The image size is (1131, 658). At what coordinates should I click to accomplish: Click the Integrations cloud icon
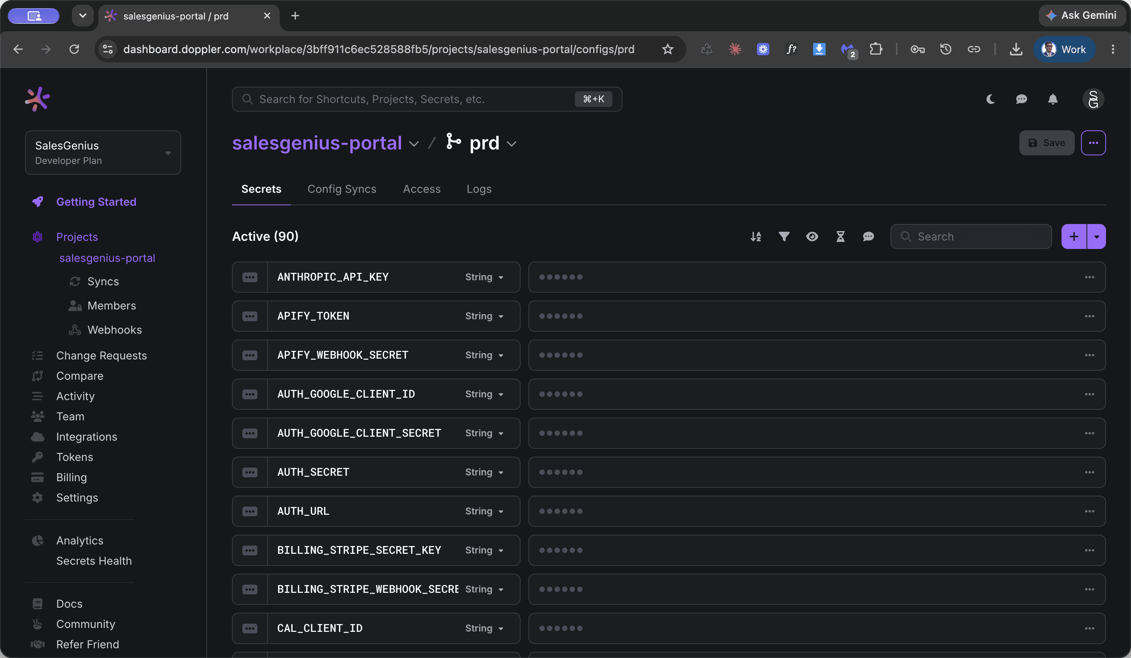pos(37,436)
